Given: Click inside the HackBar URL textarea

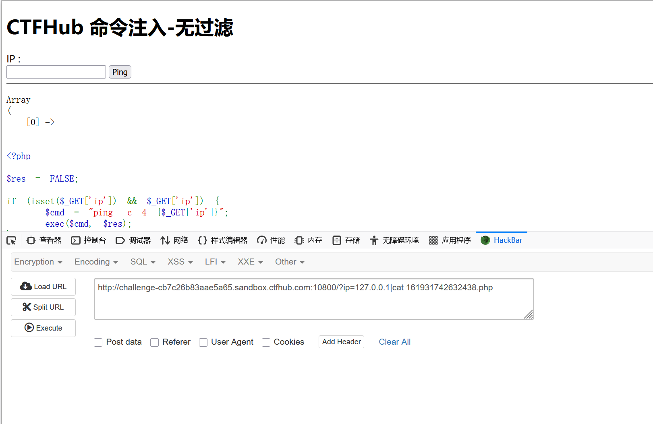Looking at the screenshot, I should 314,299.
